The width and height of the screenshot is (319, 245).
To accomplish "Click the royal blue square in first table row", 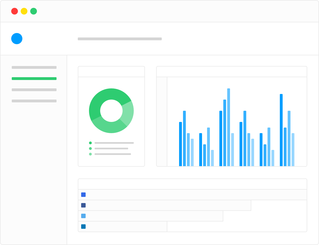I will (83, 195).
